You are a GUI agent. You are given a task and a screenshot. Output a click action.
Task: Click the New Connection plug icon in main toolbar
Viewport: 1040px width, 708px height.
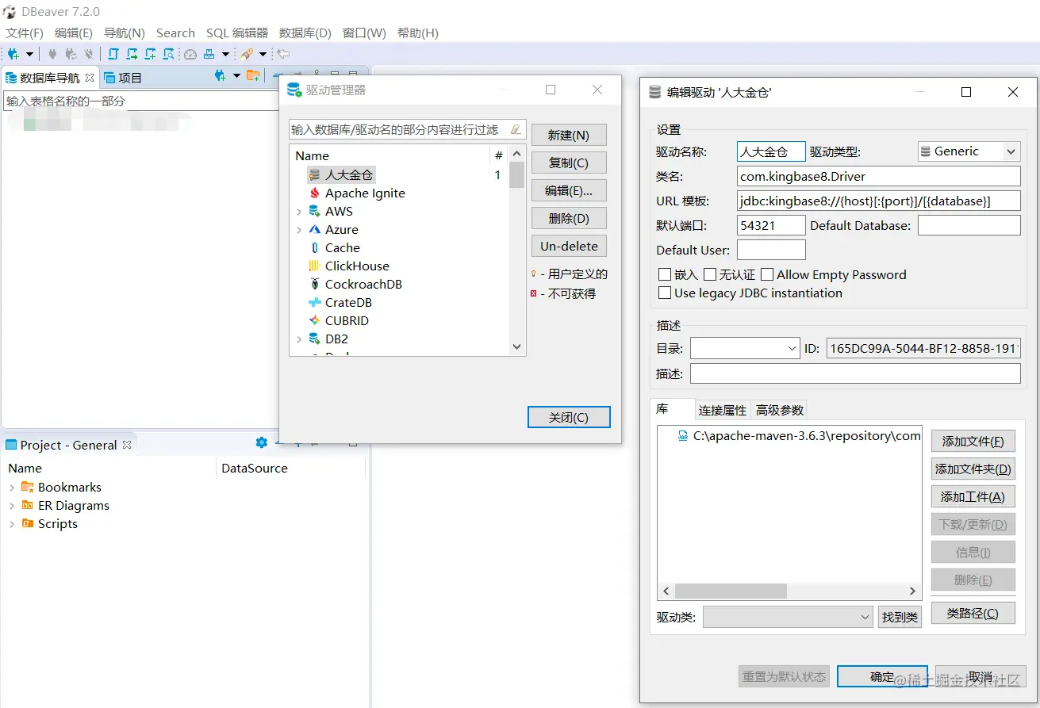14,54
